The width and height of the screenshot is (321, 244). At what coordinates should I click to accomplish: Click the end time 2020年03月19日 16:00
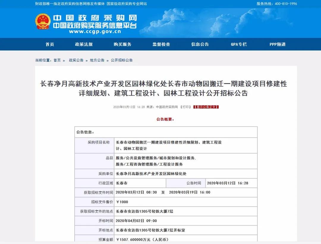(x=190, y=192)
